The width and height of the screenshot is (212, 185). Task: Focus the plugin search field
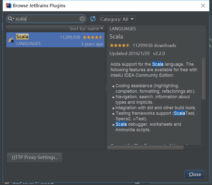click(46, 19)
